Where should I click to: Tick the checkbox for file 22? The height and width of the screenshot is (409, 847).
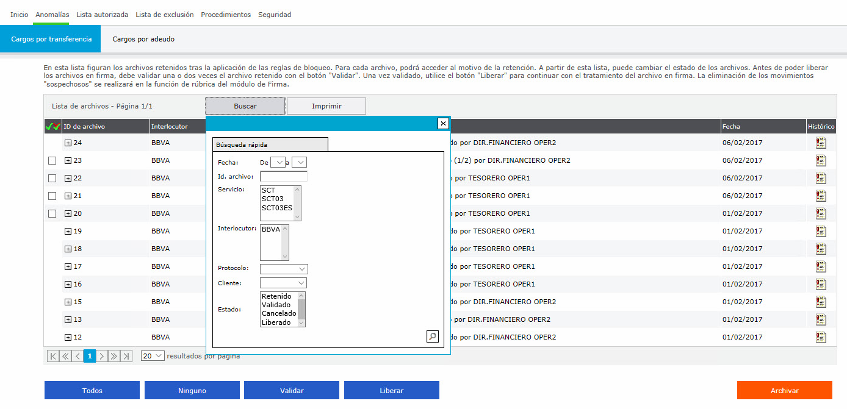point(52,178)
